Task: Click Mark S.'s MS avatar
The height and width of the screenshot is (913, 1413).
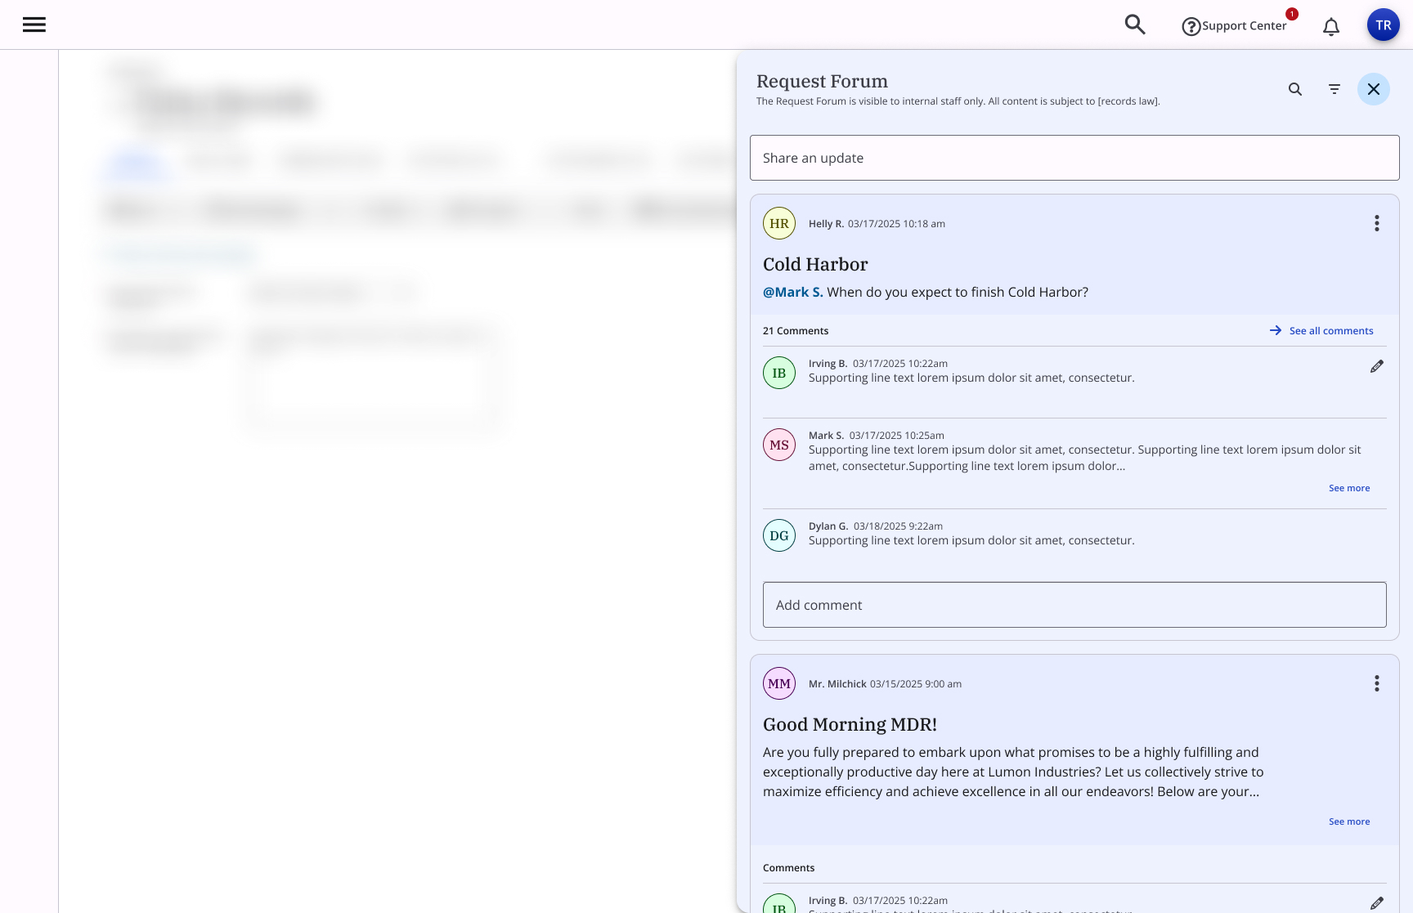Action: (x=779, y=445)
